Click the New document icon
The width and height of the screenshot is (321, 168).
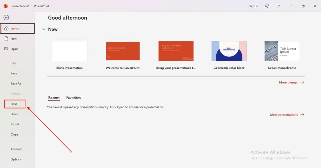click(6, 39)
